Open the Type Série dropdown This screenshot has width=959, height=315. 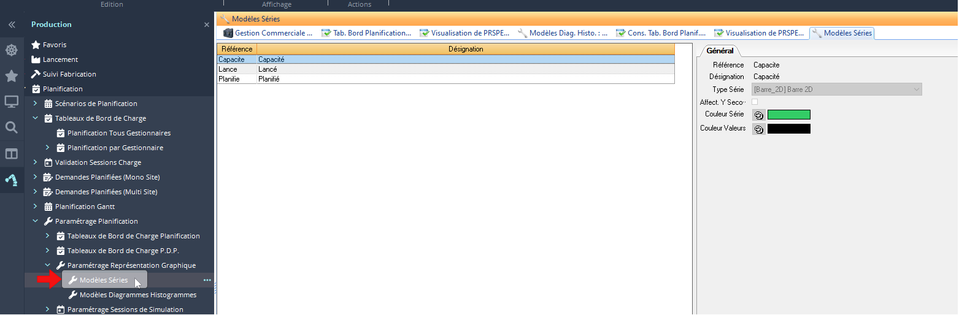[837, 89]
